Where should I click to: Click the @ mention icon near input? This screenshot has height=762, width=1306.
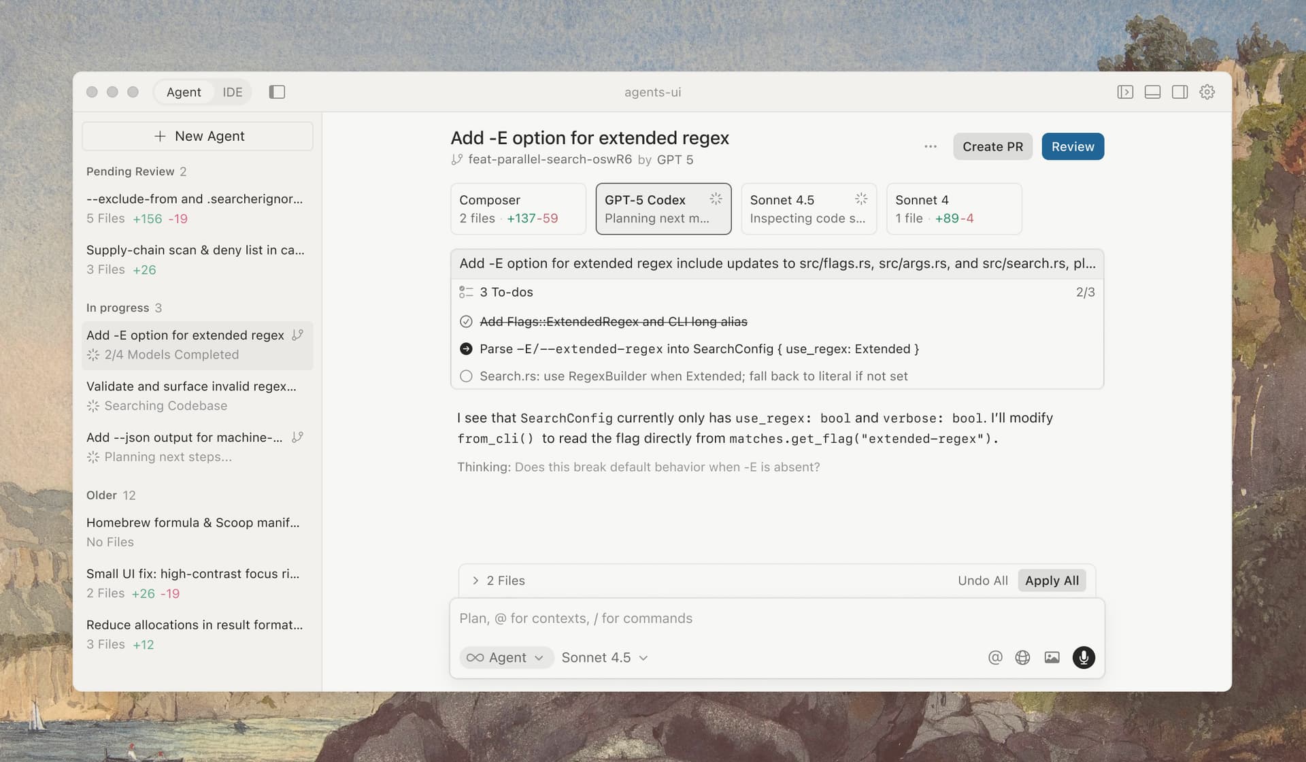(995, 657)
